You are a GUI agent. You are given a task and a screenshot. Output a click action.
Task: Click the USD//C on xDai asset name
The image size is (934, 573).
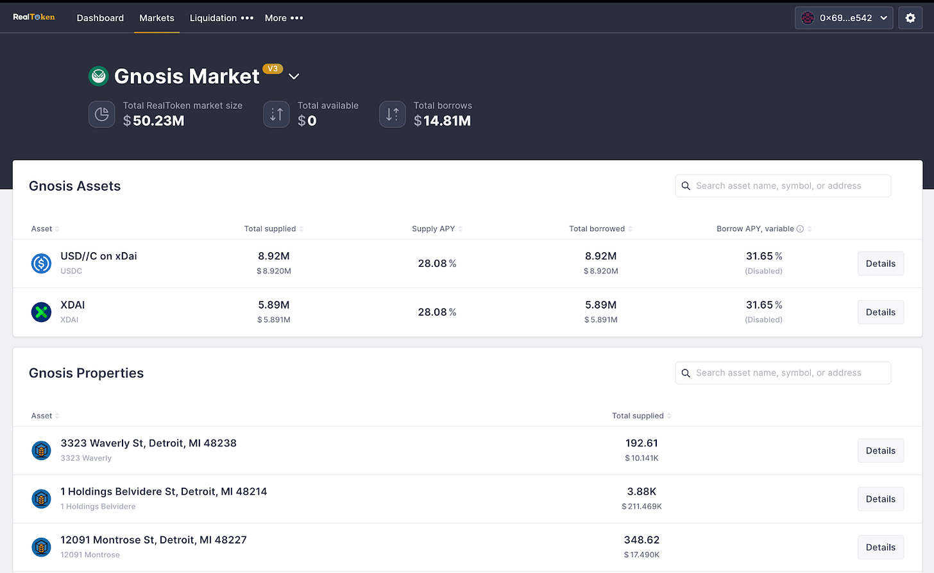[x=99, y=256]
